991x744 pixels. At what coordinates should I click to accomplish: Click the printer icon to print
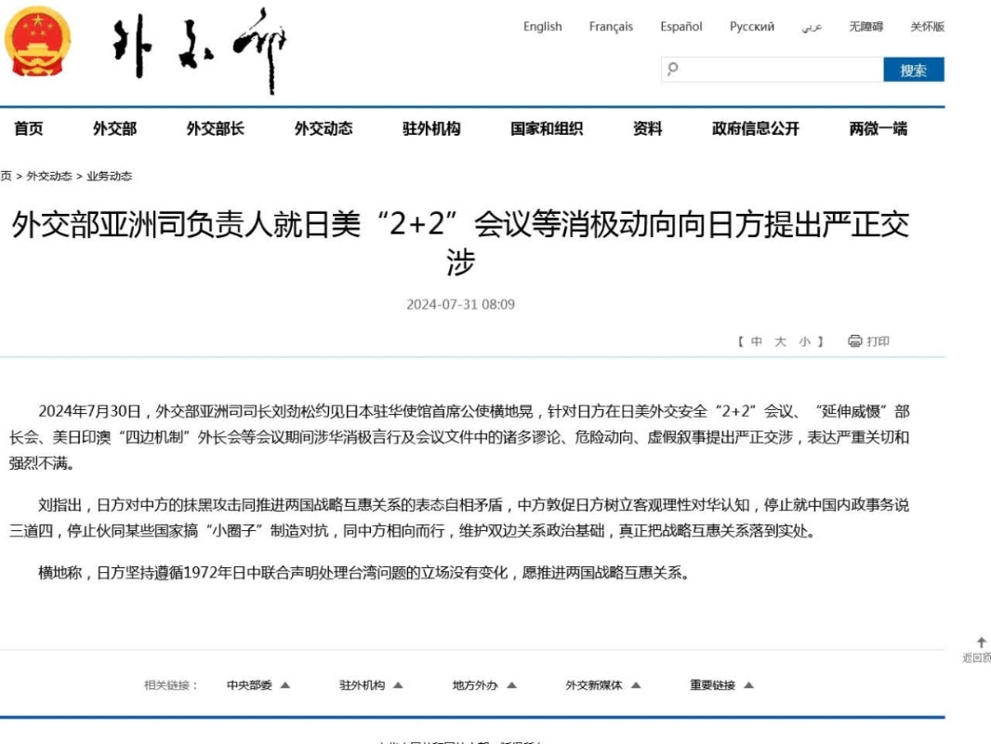pyautogui.click(x=854, y=341)
